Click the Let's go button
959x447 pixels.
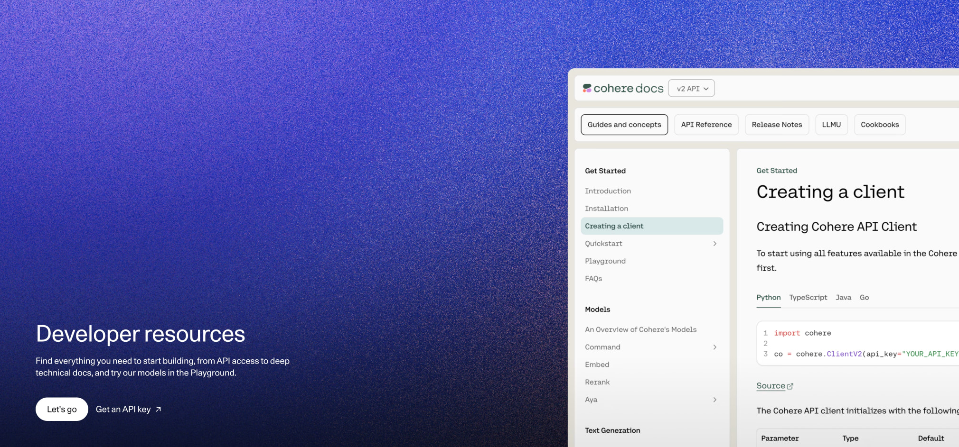click(62, 409)
